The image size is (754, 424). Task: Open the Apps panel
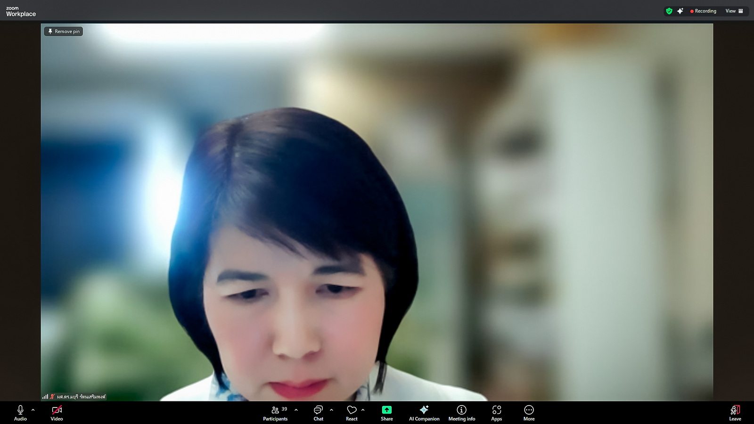[x=496, y=412]
